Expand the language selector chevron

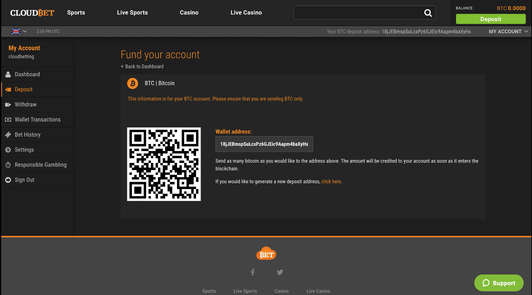25,31
